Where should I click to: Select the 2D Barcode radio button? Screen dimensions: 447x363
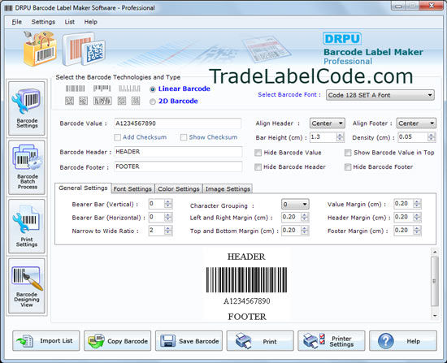(x=153, y=102)
